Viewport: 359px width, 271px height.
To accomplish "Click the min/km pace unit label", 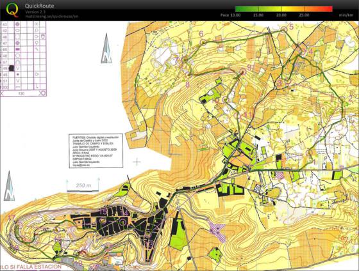I will click(346, 15).
